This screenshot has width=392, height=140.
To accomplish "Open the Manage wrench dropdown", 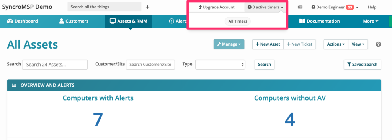I will (229, 44).
